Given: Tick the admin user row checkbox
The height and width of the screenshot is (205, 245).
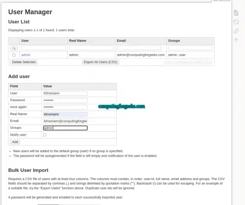Looking at the screenshot, I should (x=14, y=55).
